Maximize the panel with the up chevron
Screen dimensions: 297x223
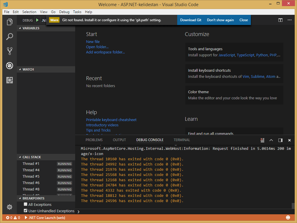pos(271,140)
